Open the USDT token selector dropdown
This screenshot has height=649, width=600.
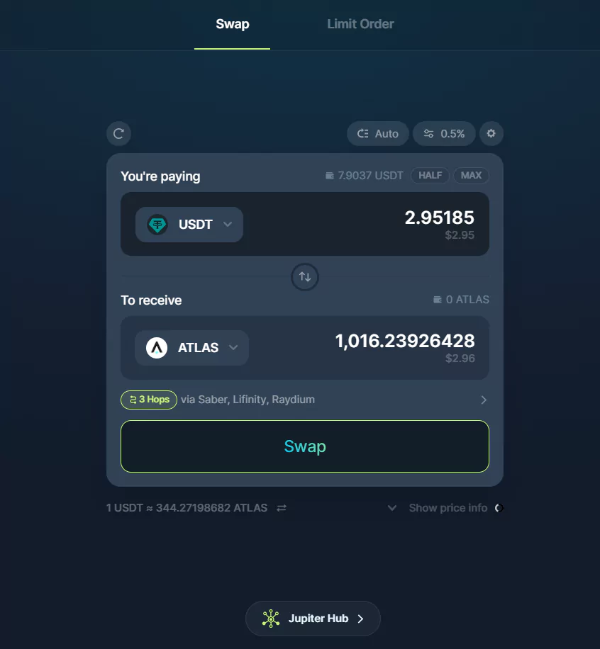coord(189,225)
